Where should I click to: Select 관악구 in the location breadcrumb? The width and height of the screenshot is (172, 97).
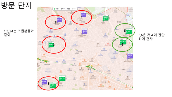pyautogui.click(x=63, y=9)
